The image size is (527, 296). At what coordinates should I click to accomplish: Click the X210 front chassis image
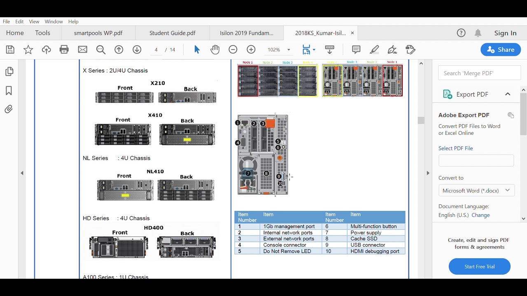click(124, 97)
